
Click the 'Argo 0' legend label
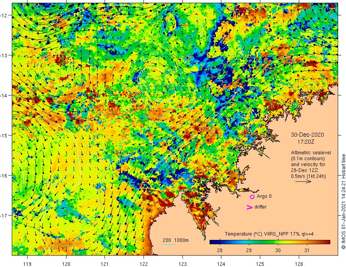point(264,196)
